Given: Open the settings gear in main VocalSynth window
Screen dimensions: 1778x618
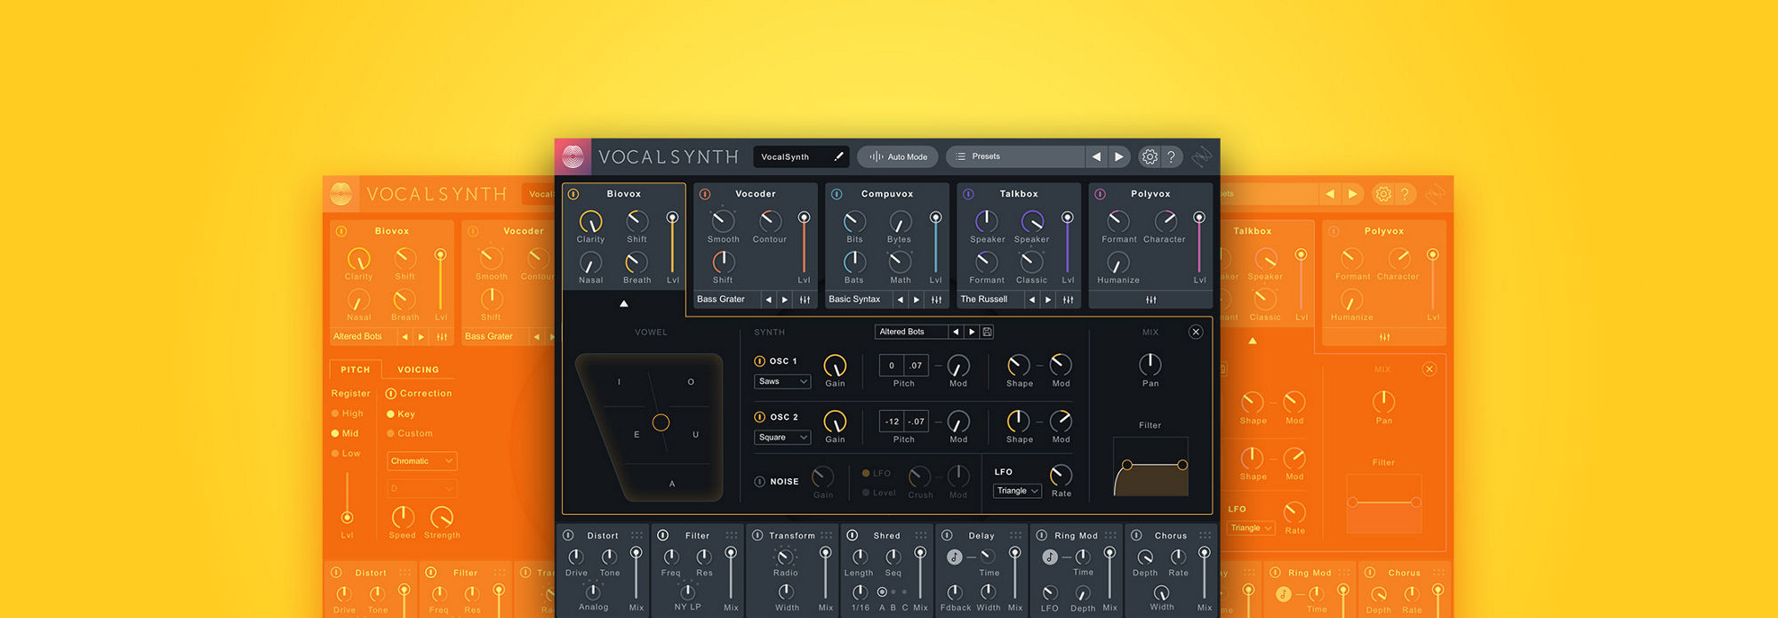Looking at the screenshot, I should click(x=1149, y=157).
